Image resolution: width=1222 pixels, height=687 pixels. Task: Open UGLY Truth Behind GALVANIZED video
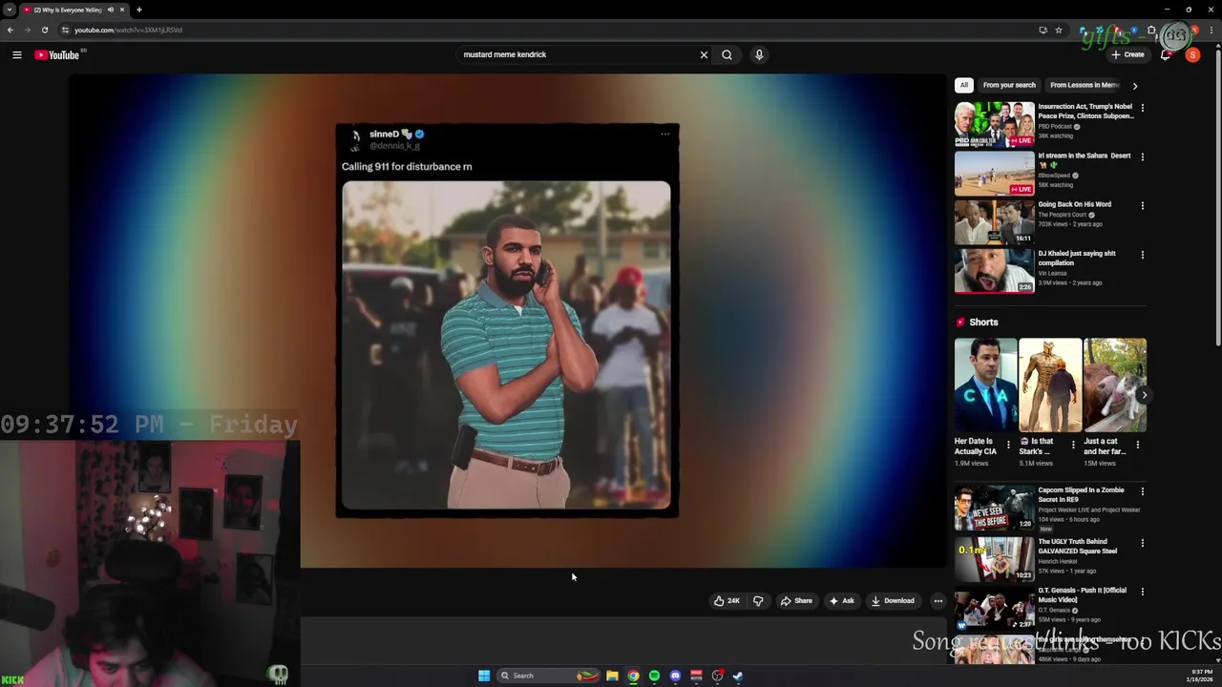(x=994, y=558)
